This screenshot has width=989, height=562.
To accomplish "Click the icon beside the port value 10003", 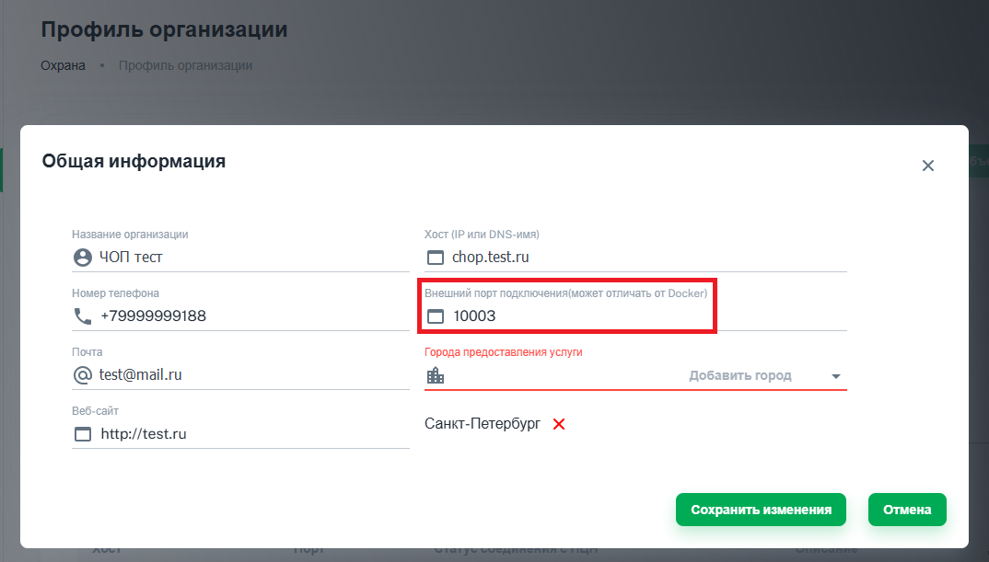I will tap(436, 316).
